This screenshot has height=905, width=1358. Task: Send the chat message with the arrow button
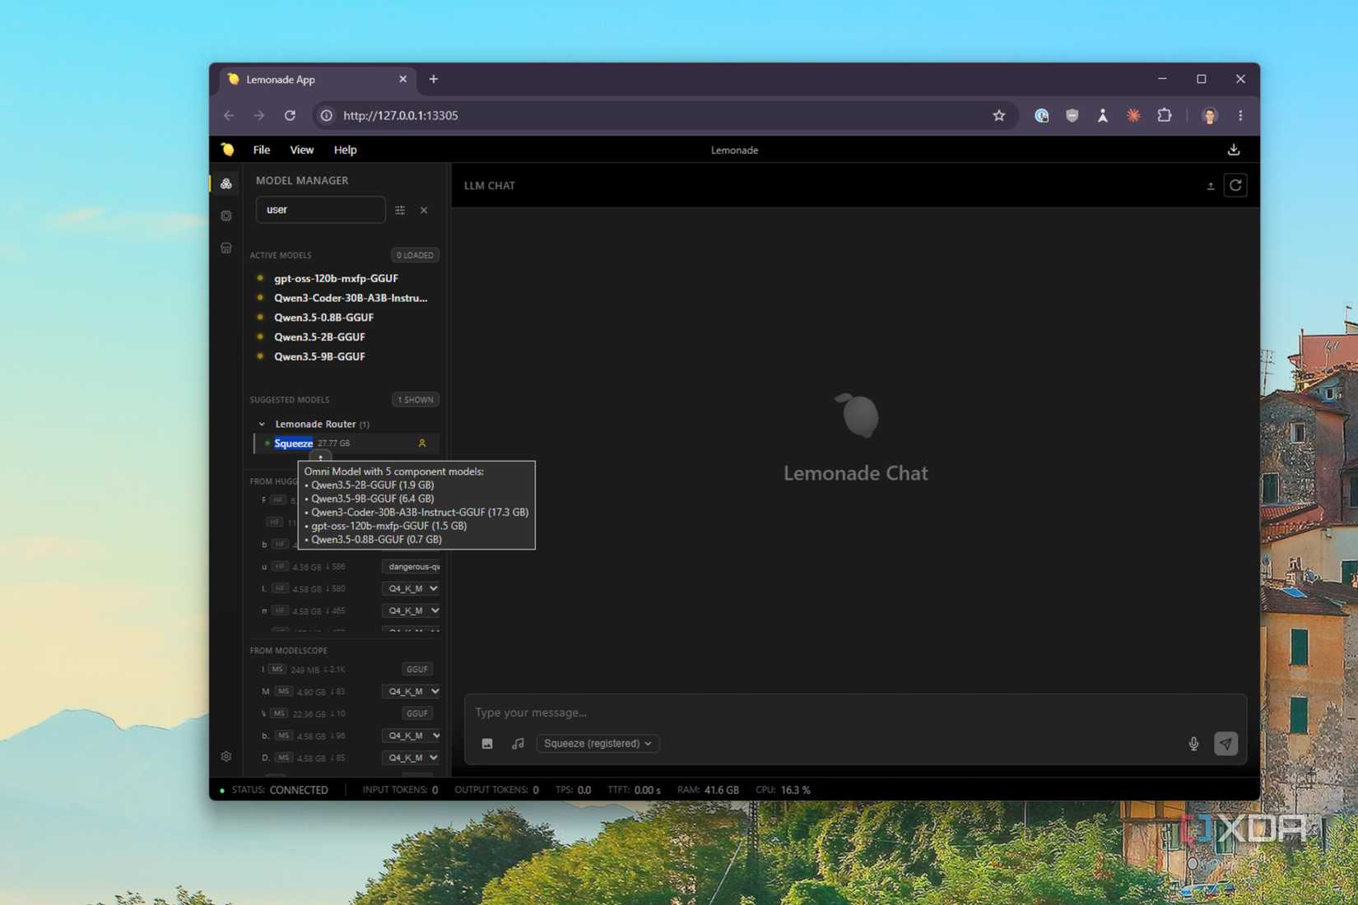pyautogui.click(x=1225, y=744)
